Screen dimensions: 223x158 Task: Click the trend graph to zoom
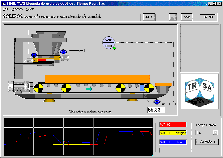coord(78,137)
